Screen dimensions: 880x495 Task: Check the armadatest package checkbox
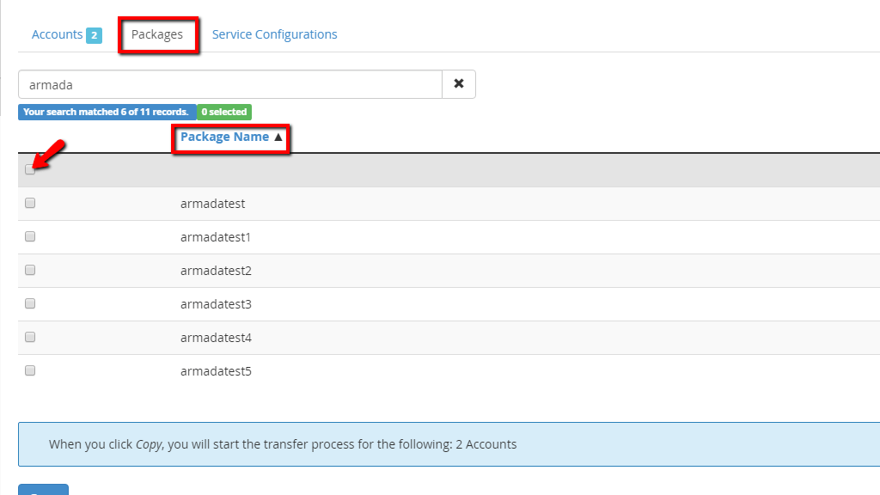click(30, 203)
